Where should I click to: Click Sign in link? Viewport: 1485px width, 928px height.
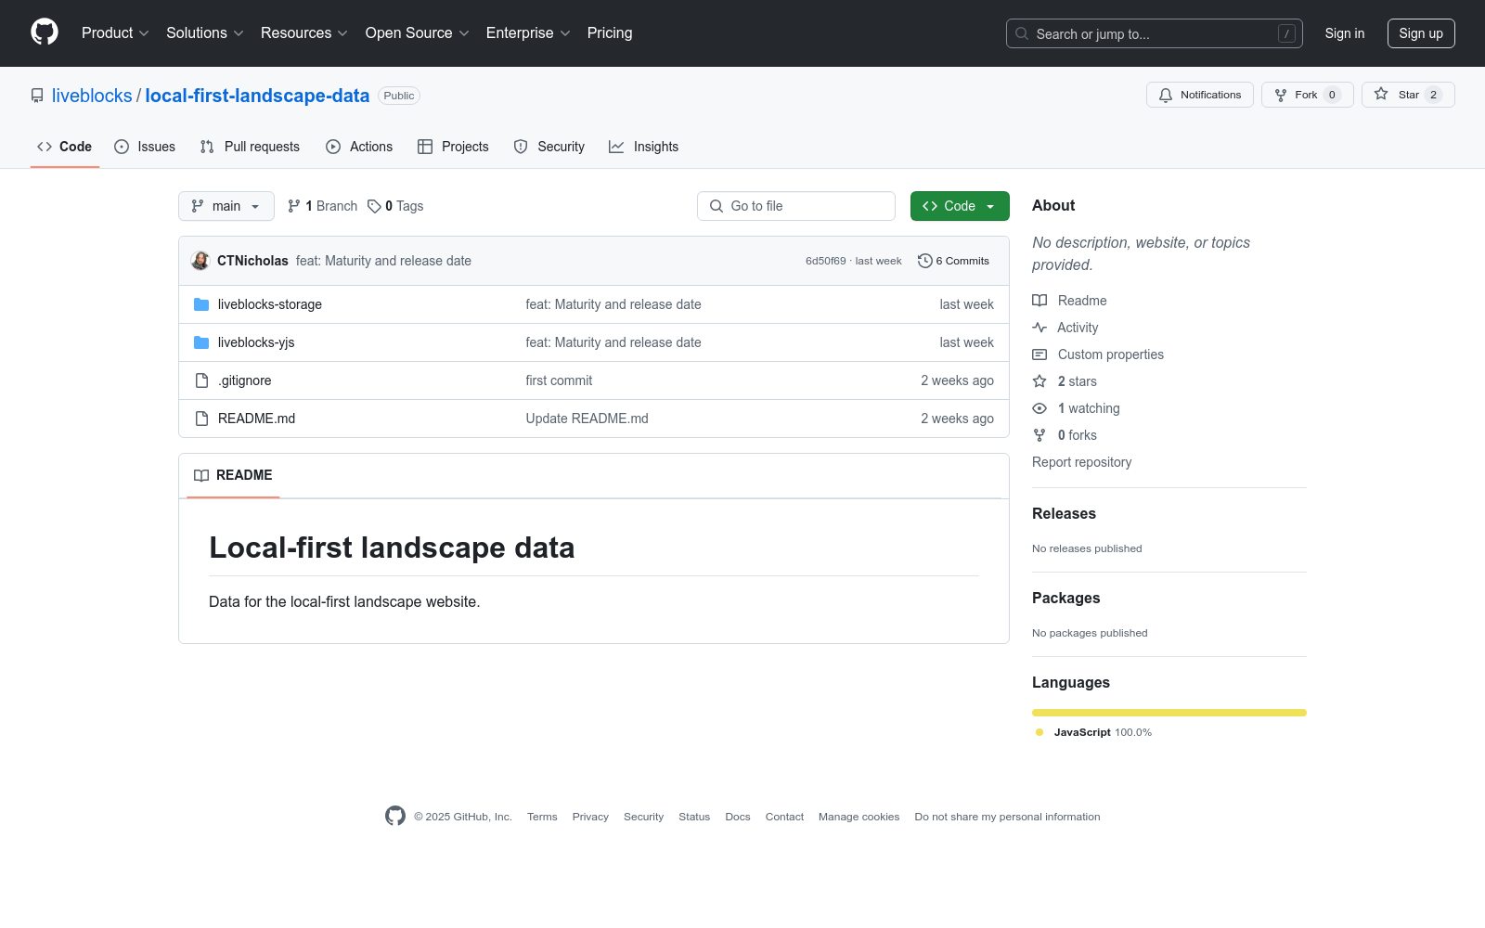[x=1345, y=33]
